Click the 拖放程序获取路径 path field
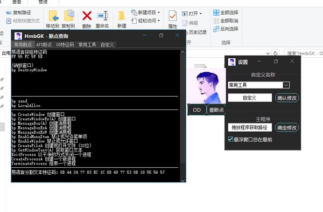Image resolution: width=323 pixels, height=212 pixels. [x=250, y=127]
